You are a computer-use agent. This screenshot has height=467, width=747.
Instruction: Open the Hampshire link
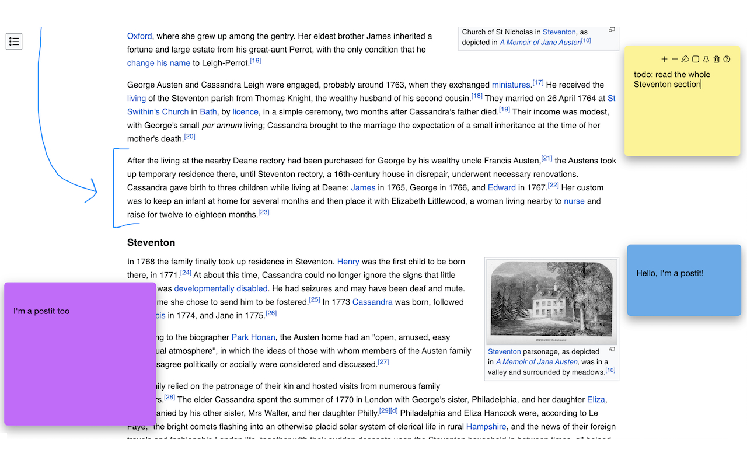tap(486, 427)
